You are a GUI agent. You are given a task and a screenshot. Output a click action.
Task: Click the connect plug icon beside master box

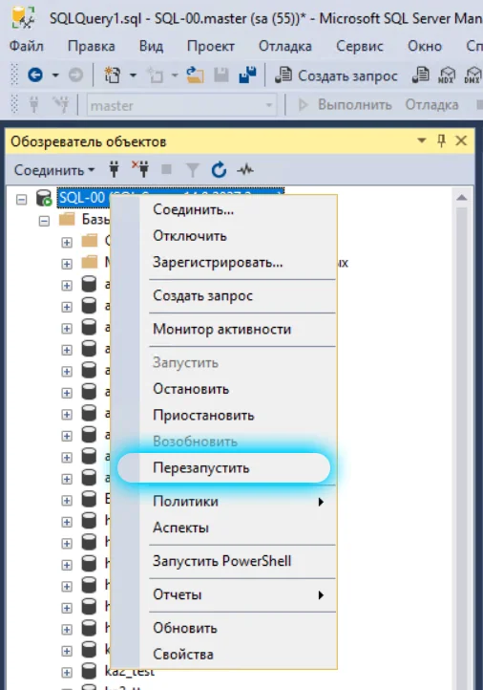click(x=33, y=105)
